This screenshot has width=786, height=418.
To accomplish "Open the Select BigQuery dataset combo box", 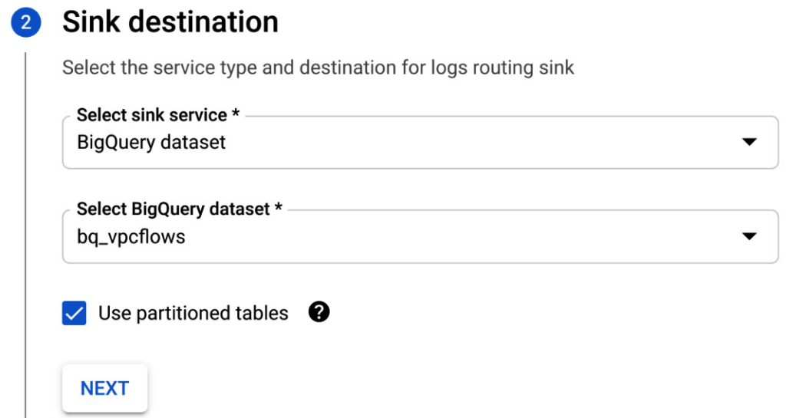I will click(x=419, y=237).
